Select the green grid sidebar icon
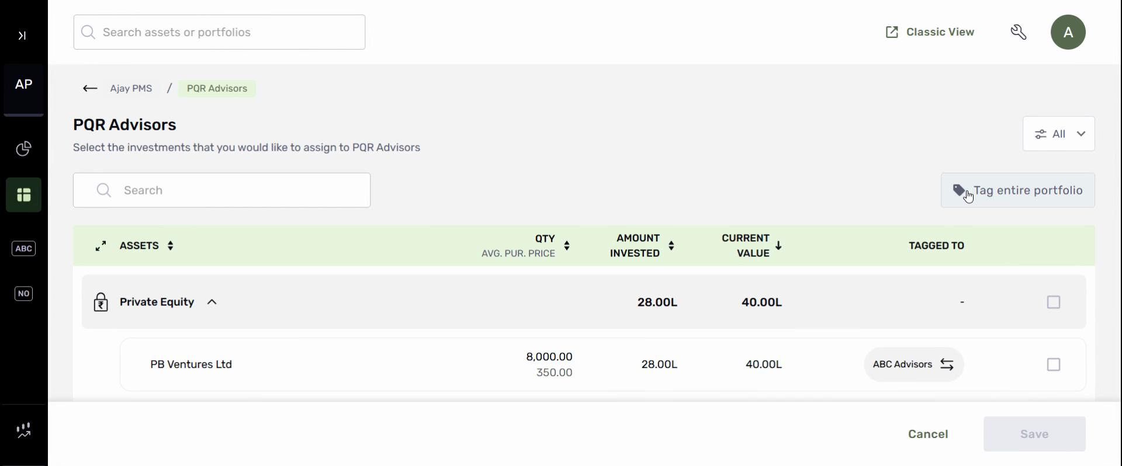The image size is (1122, 466). [x=23, y=195]
